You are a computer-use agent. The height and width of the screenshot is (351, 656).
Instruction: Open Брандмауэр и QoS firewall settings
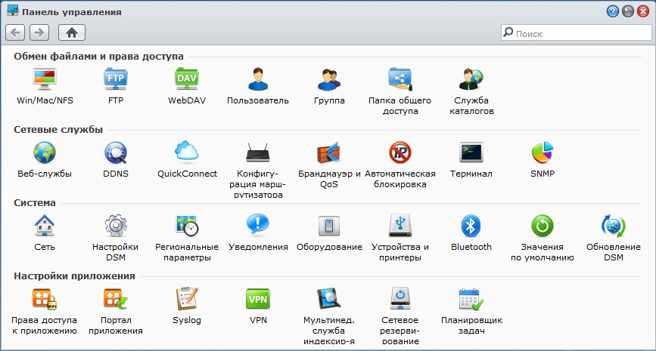coord(329,152)
